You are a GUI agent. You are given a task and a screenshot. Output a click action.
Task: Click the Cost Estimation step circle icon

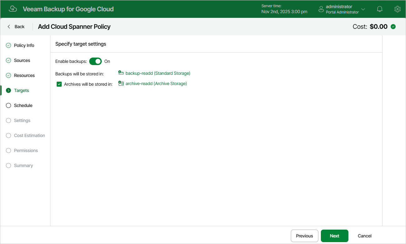point(8,135)
